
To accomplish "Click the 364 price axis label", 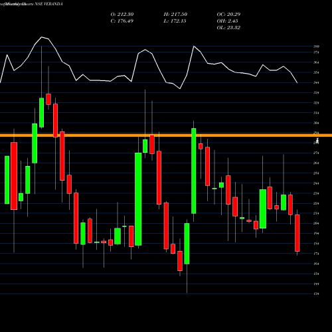I will pos(316,62).
